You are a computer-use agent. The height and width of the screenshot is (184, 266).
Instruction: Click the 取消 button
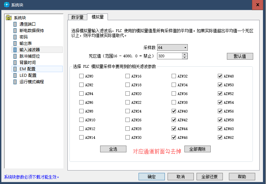click(181, 177)
